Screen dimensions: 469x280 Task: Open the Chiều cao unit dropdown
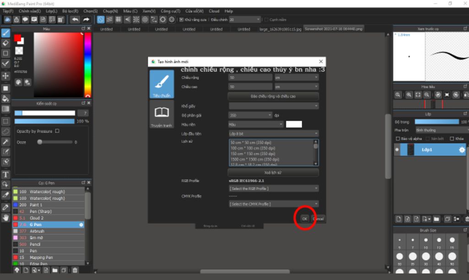(x=296, y=86)
